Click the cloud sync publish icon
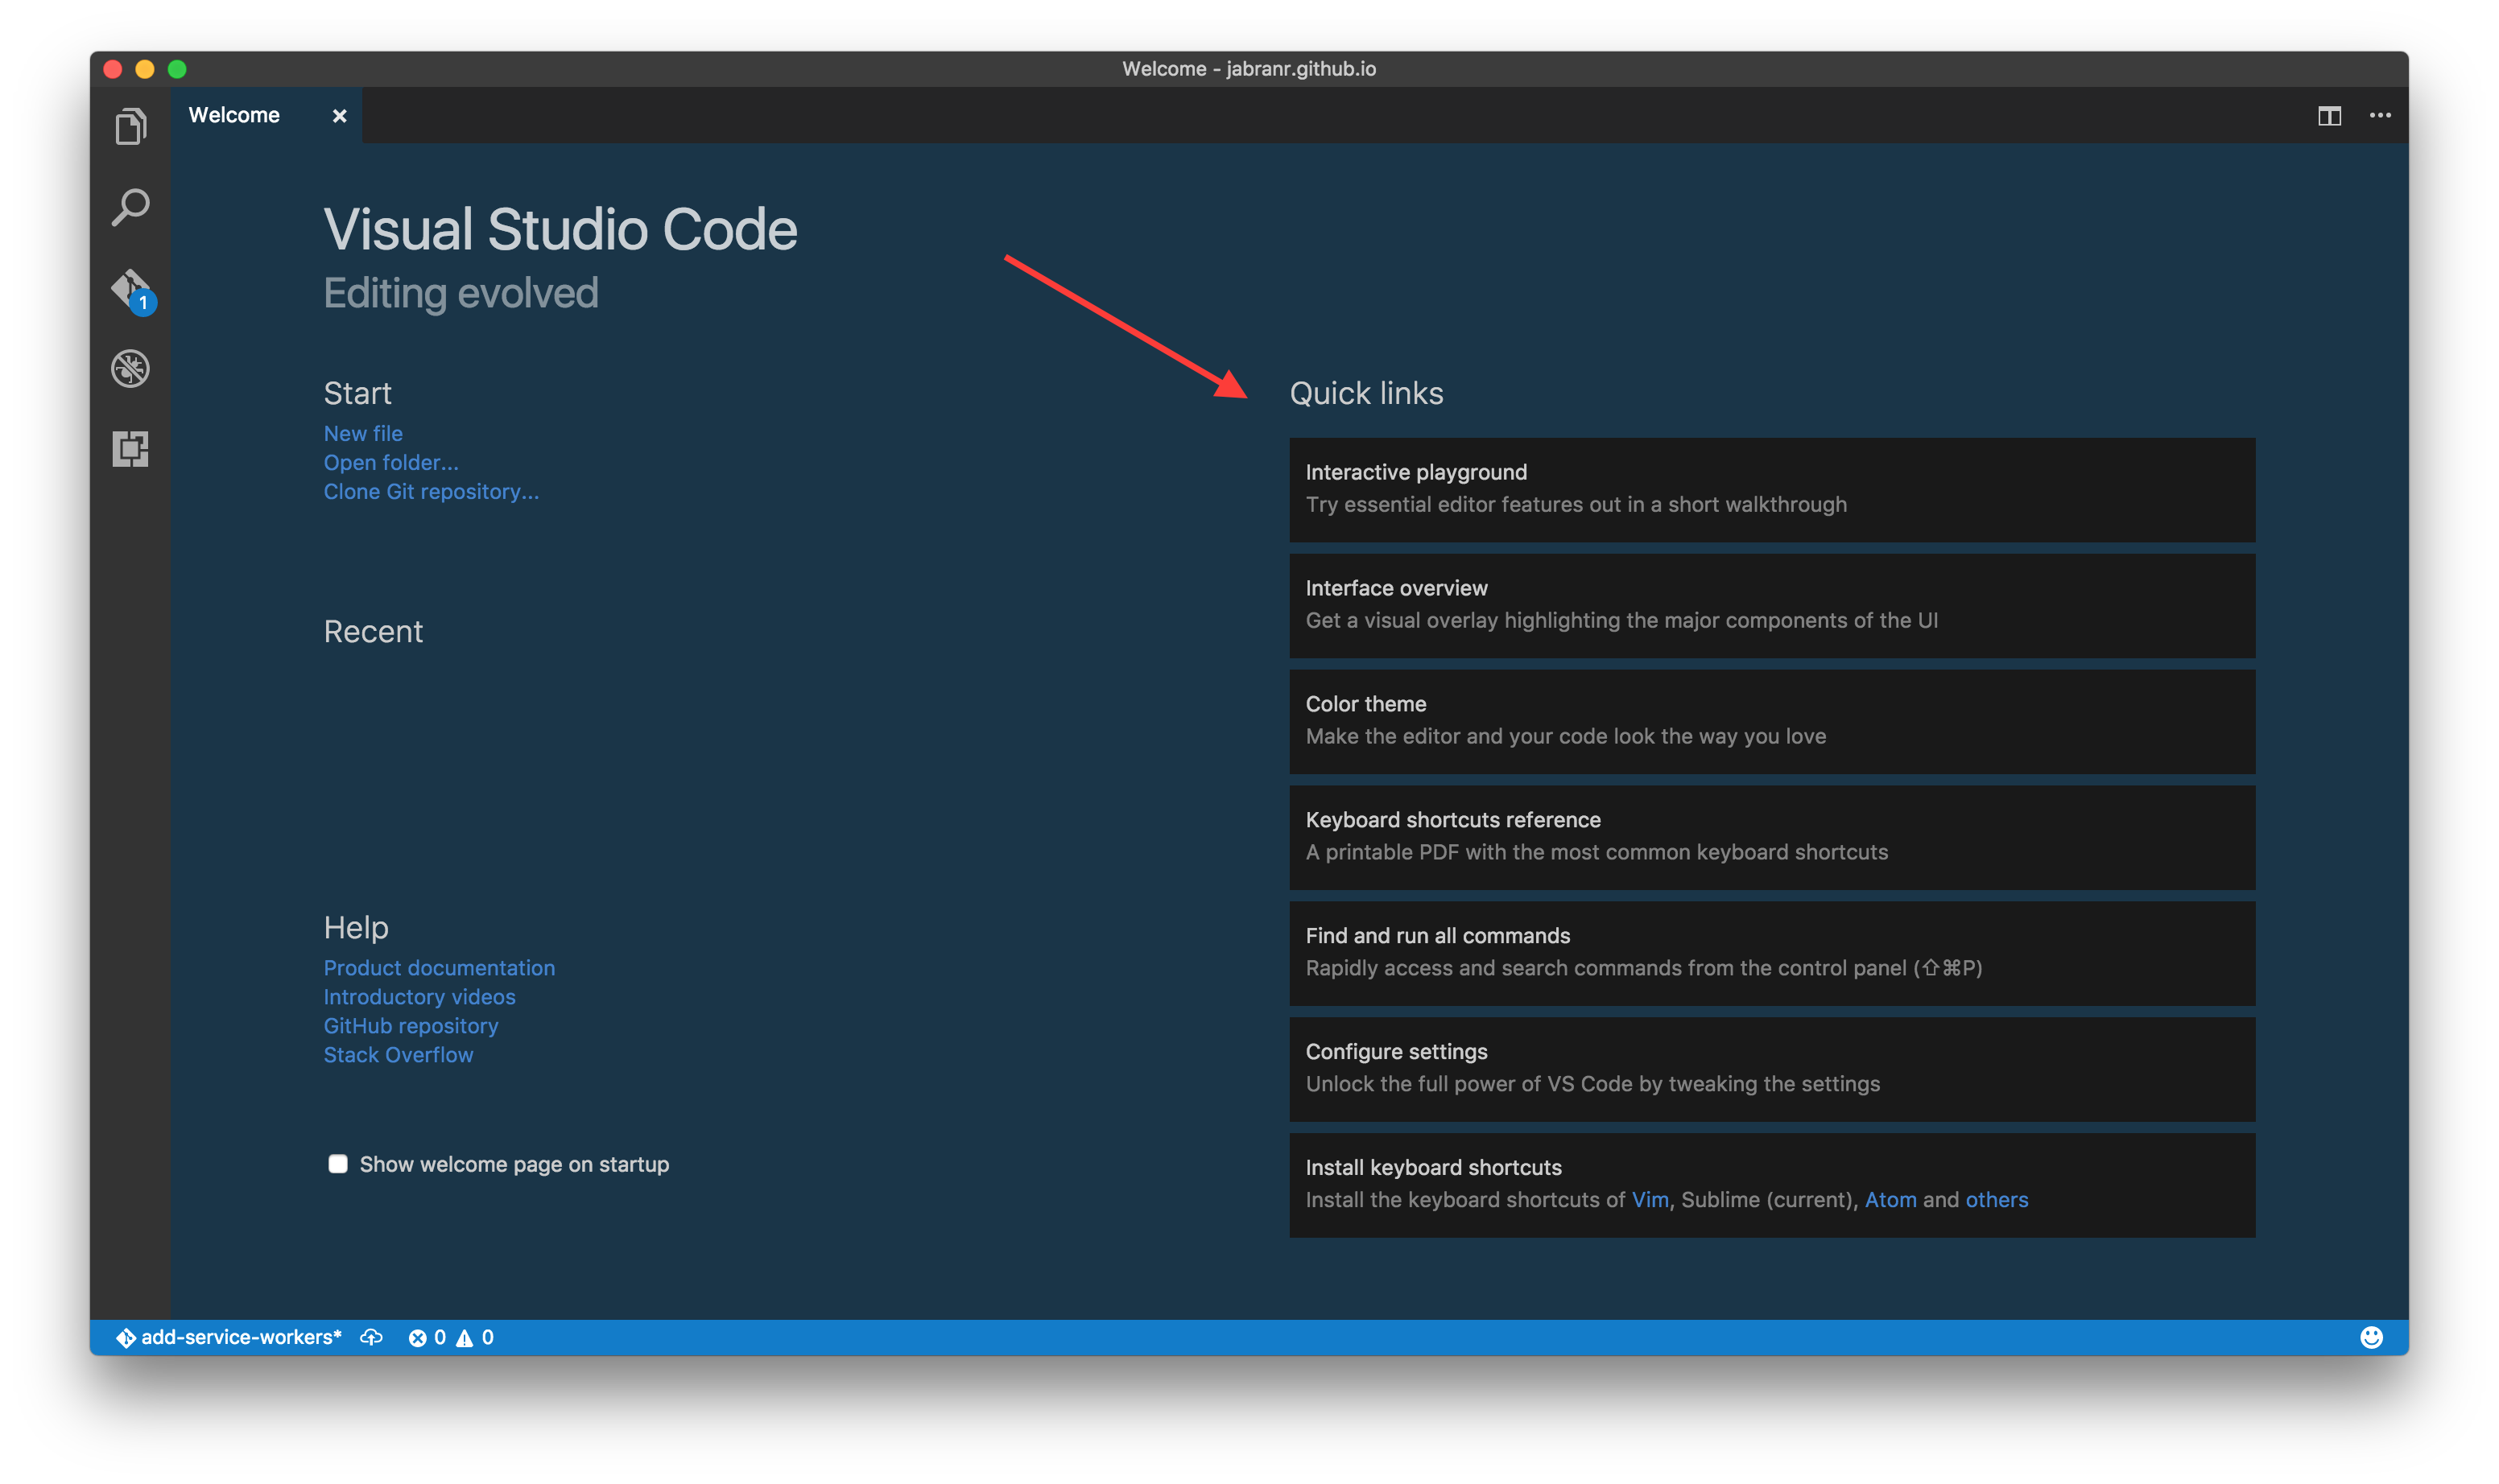 [x=371, y=1337]
